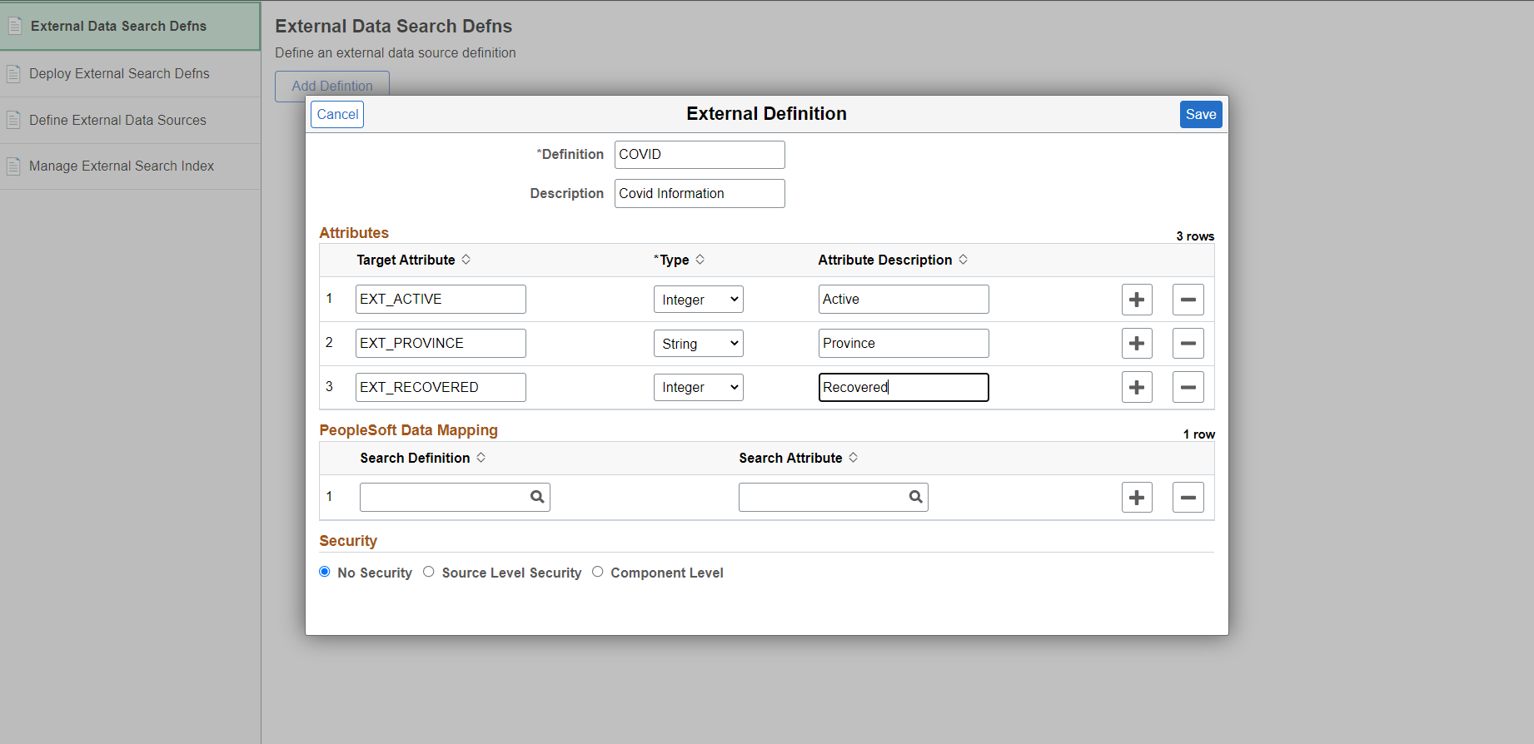The height and width of the screenshot is (744, 1534).
Task: Add a PeopleSoft Data Mapping row
Action: coord(1137,498)
